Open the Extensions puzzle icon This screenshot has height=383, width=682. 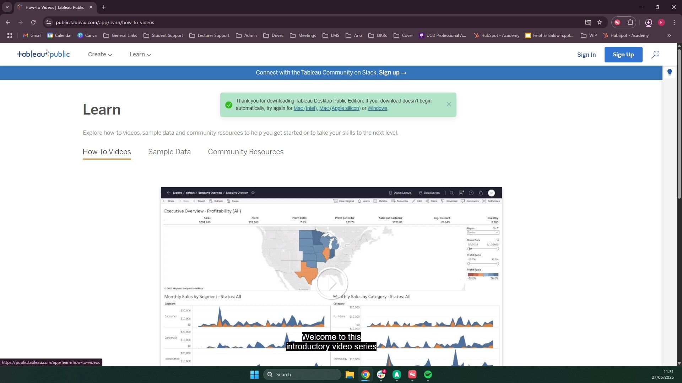pyautogui.click(x=630, y=22)
